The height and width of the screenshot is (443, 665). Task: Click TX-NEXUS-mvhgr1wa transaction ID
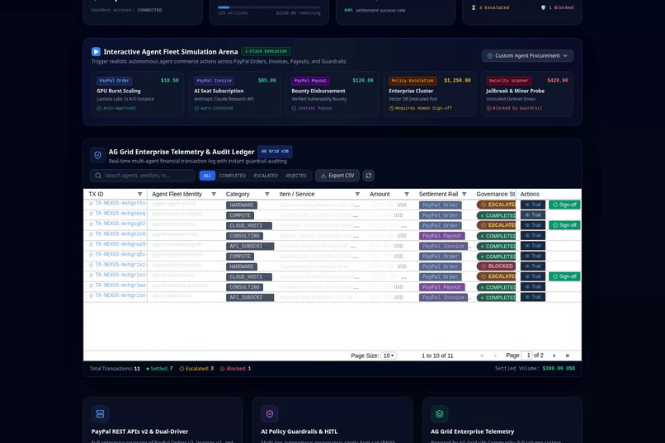click(x=120, y=285)
